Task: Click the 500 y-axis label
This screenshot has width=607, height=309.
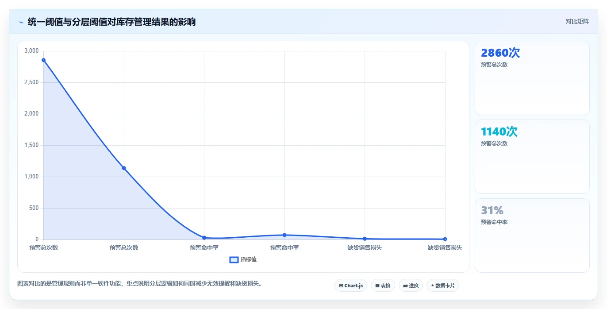Action: click(x=34, y=208)
